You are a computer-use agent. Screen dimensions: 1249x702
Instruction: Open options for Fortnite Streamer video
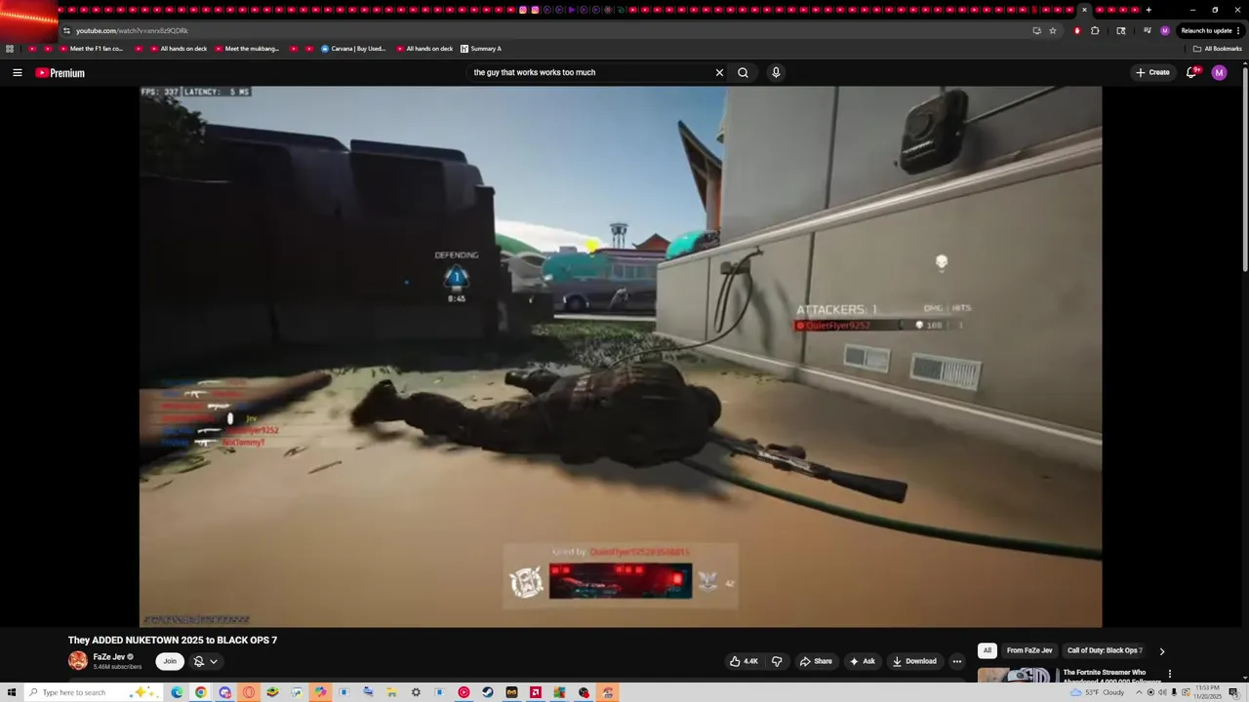(1169, 674)
